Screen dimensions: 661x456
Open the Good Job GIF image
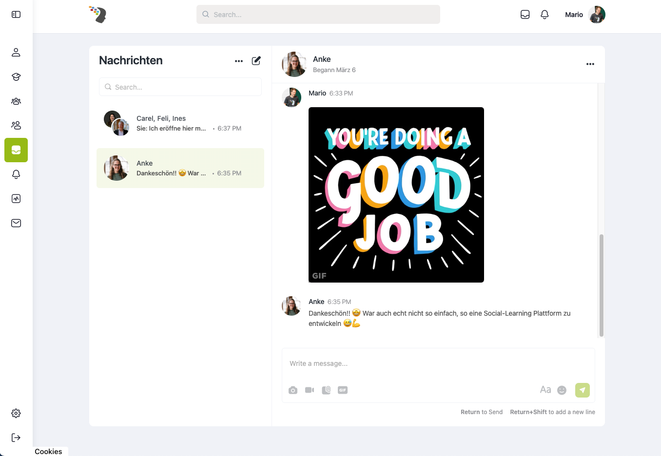point(396,195)
